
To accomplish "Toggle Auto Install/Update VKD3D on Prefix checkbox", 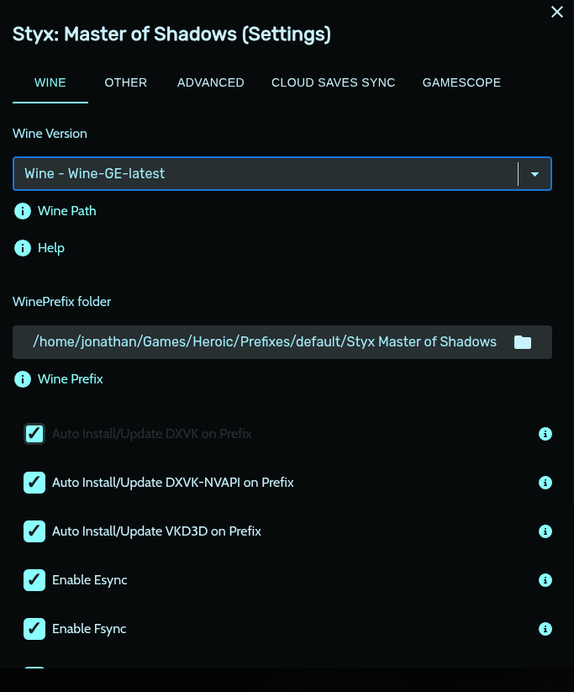I will point(34,531).
